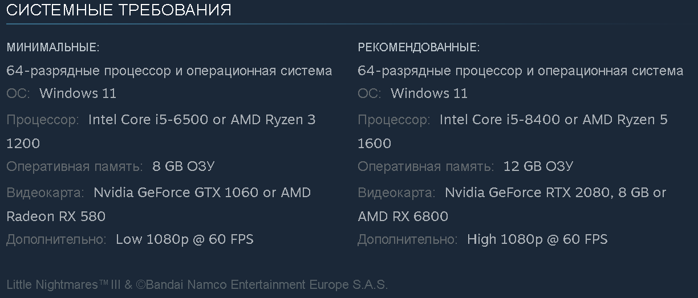Image resolution: width=698 pixels, height=298 pixels.
Task: Click the РЕКОМЕНДОВАННЫЕ column label
Action: pos(419,47)
